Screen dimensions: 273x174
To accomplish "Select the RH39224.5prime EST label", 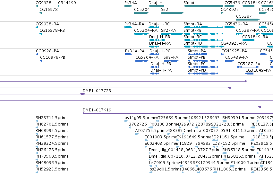I will pos(52,144).
